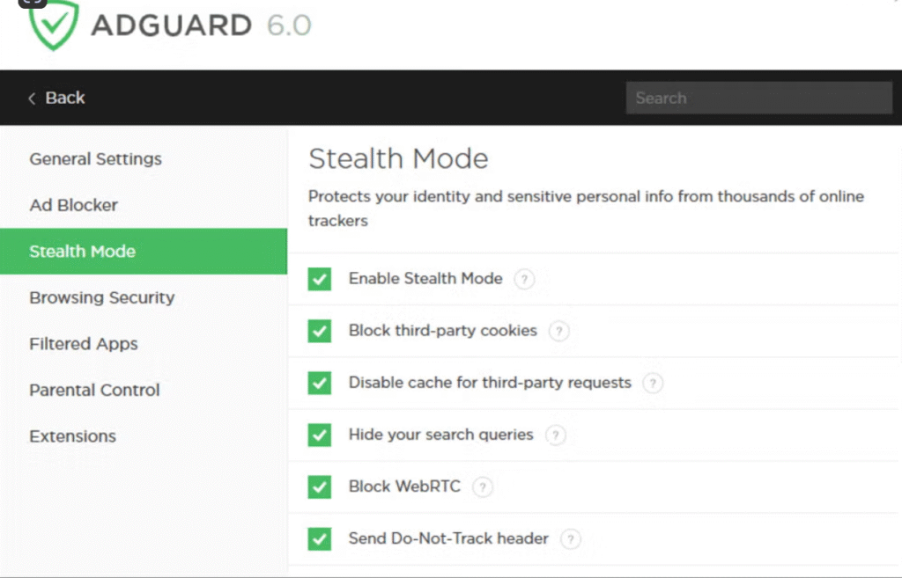Click help icon next to Enable Stealth Mode
Screen dimensions: 902x578
(524, 280)
